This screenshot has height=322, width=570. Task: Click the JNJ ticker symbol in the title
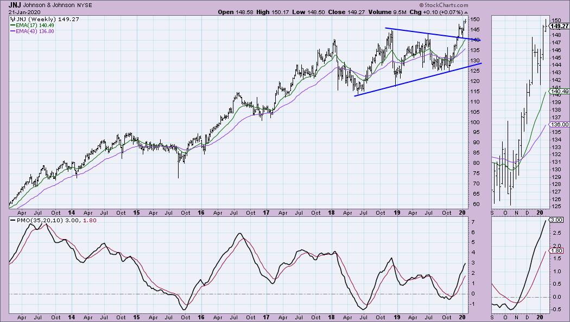click(15, 5)
